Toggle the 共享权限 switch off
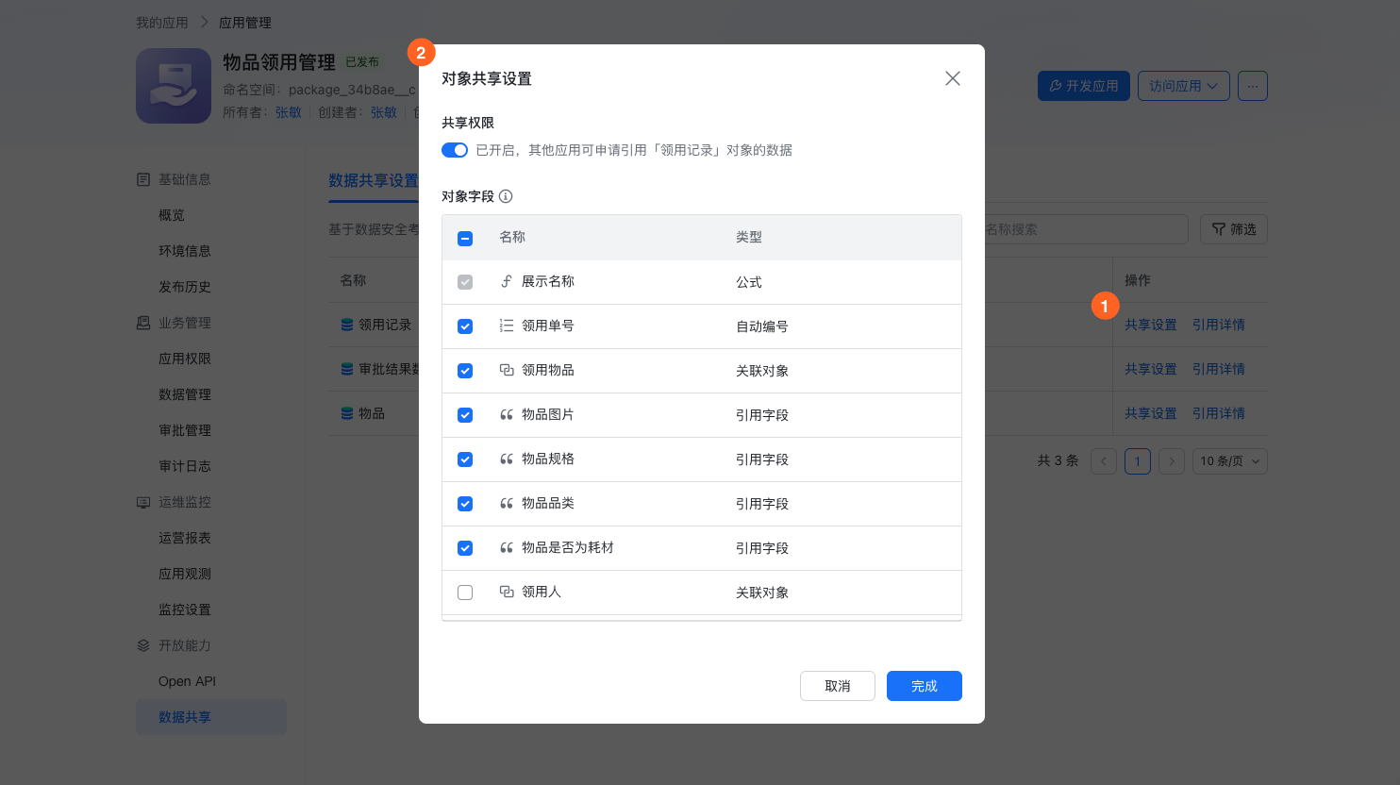Screen dimensions: 1400x785 pos(455,150)
